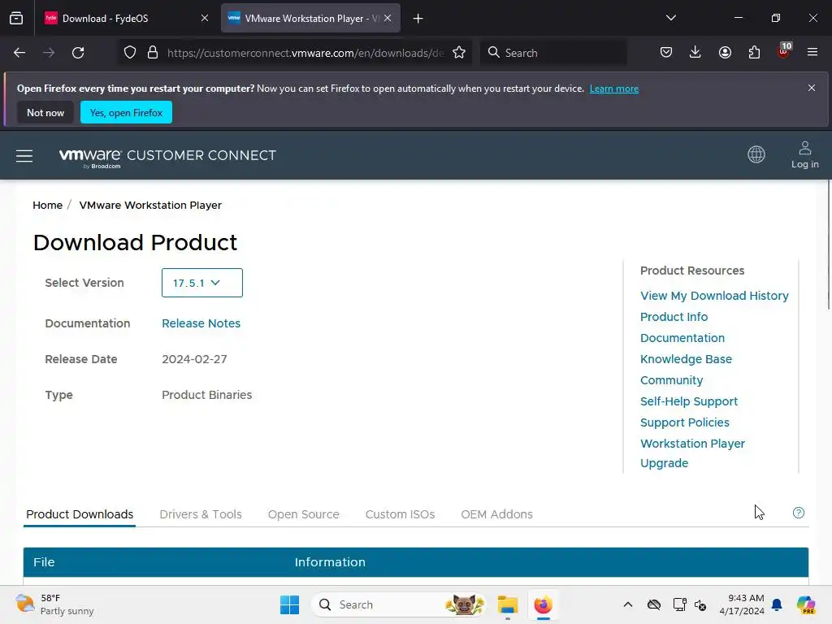Switch to Drivers & Tools tab
The height and width of the screenshot is (624, 832).
tap(201, 514)
